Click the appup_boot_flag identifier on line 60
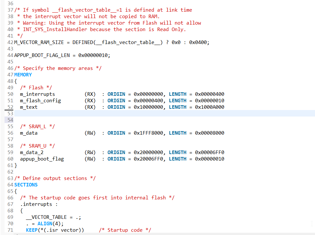 42,159
